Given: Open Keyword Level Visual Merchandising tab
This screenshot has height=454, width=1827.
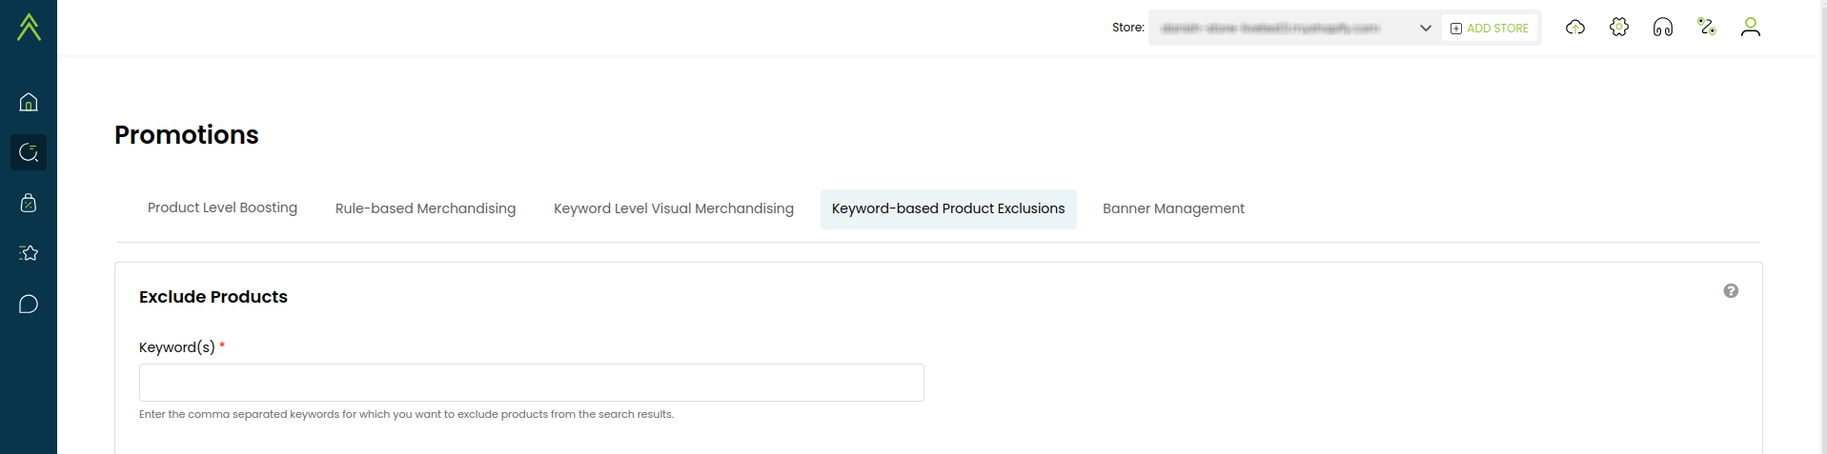Looking at the screenshot, I should pos(674,208).
